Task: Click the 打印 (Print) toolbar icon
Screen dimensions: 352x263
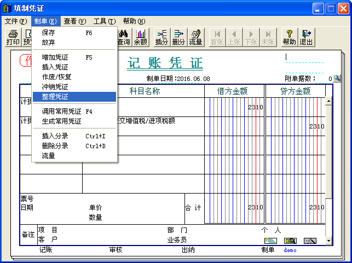Action: (x=13, y=37)
